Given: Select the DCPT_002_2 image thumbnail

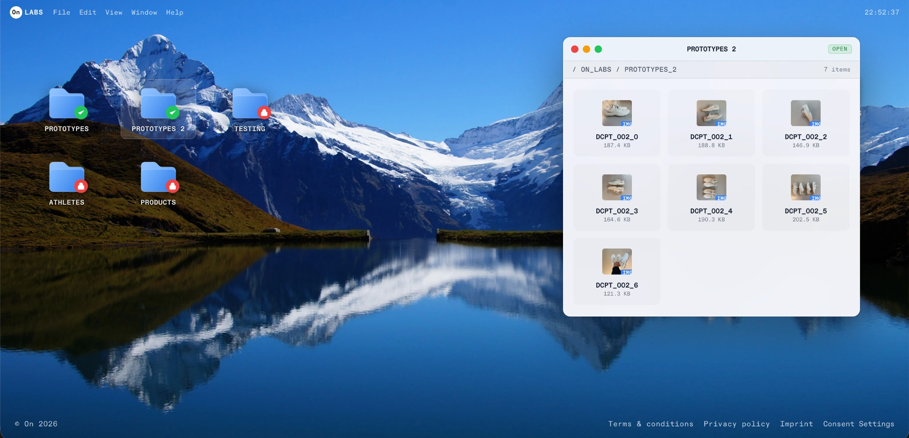Looking at the screenshot, I should 806,113.
